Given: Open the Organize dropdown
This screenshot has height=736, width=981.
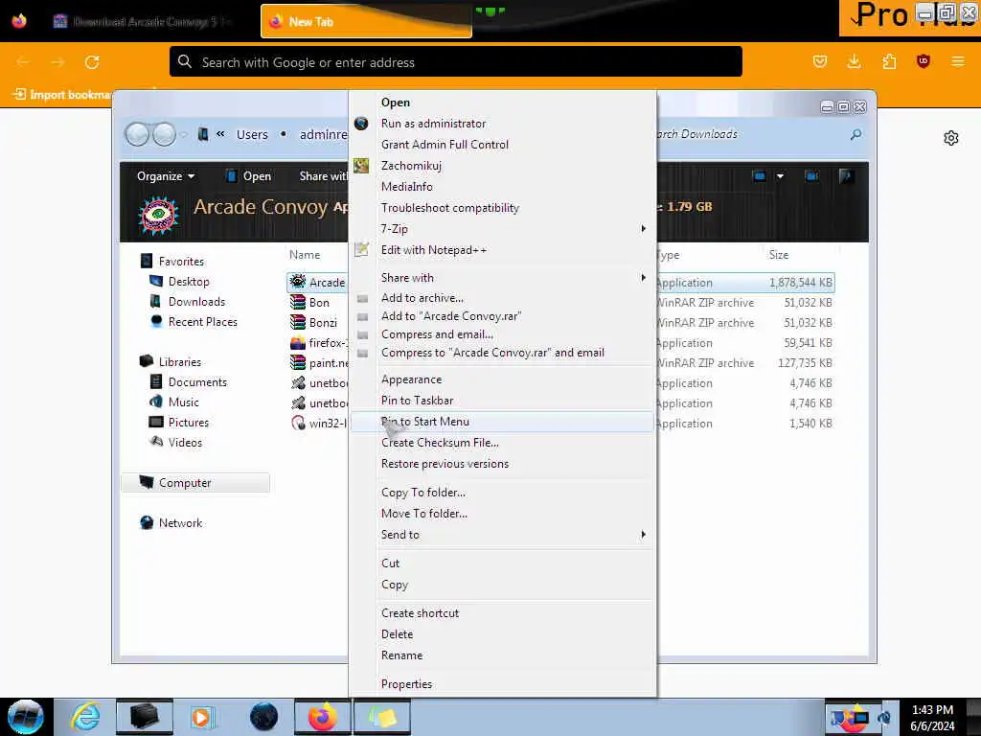Looking at the screenshot, I should tap(165, 176).
